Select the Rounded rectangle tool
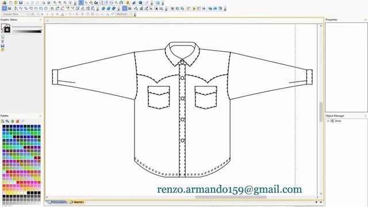The width and height of the screenshot is (368, 207). click(x=36, y=8)
